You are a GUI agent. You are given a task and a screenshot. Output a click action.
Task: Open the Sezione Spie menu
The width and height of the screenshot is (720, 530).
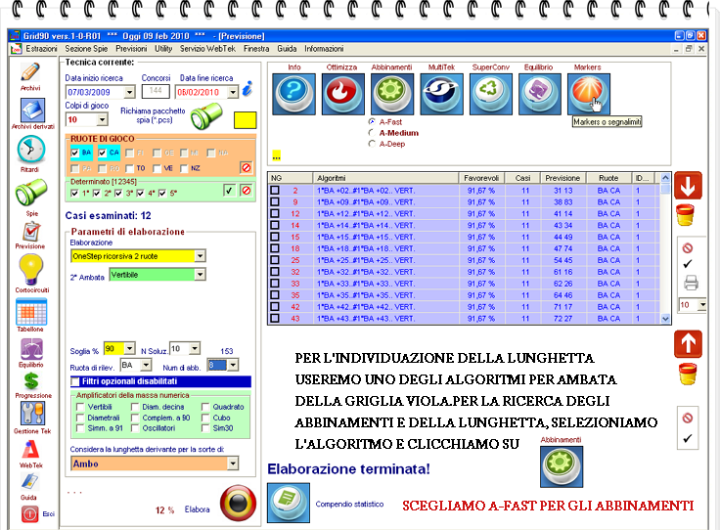(x=86, y=49)
